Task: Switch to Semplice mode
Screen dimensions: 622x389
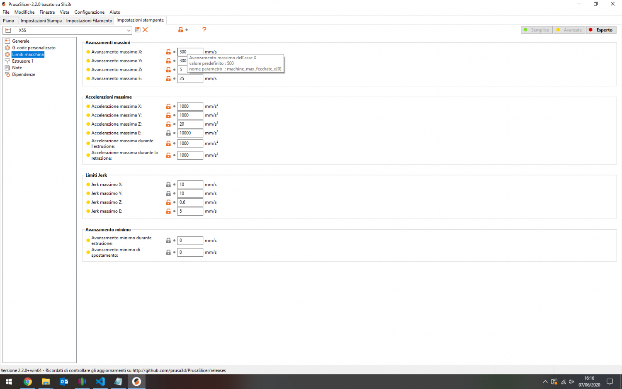Action: point(537,30)
